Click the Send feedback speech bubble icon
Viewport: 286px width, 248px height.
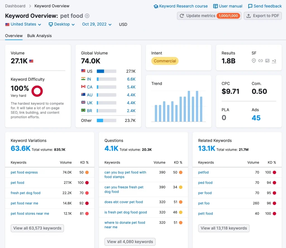click(250, 6)
